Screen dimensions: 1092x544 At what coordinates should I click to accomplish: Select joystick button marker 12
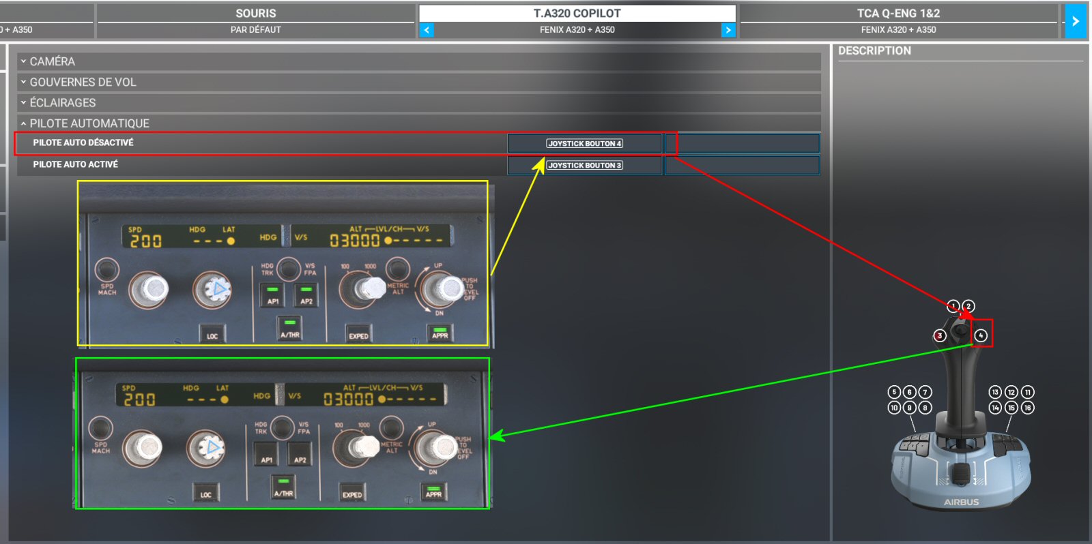coord(1011,392)
